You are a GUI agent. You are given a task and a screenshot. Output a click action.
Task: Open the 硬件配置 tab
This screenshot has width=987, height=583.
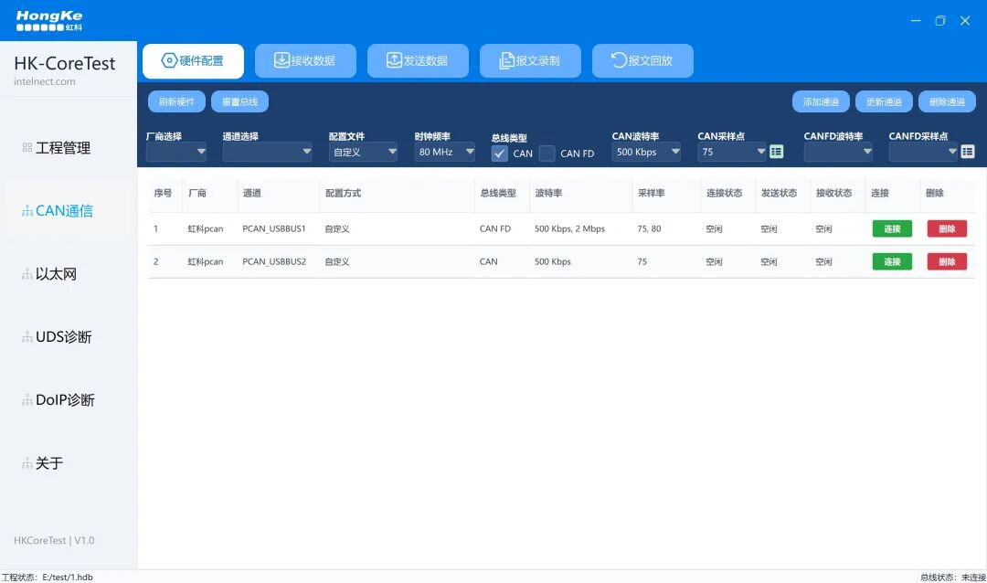click(x=193, y=61)
